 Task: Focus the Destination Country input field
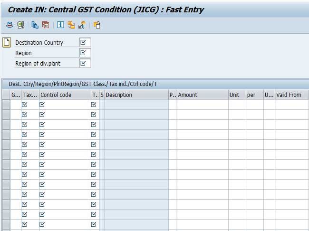pyautogui.click(x=85, y=42)
